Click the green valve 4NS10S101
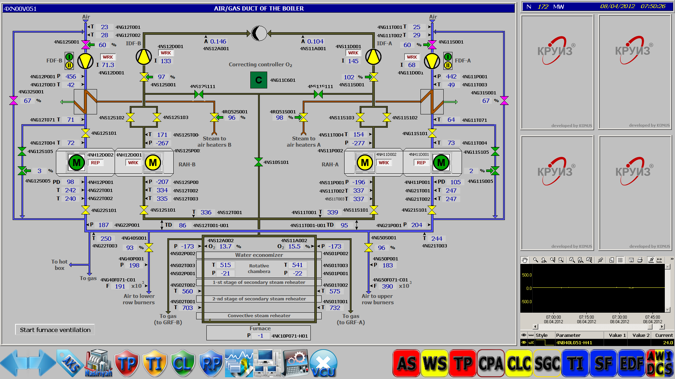Screen dimensions: 675x379 tap(258, 162)
